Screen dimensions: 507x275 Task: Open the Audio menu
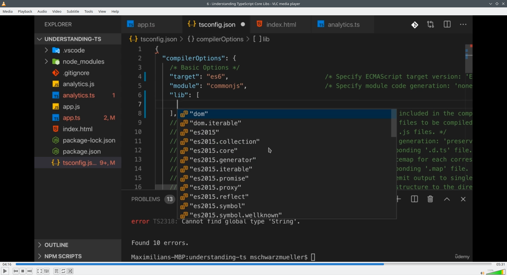click(x=42, y=12)
